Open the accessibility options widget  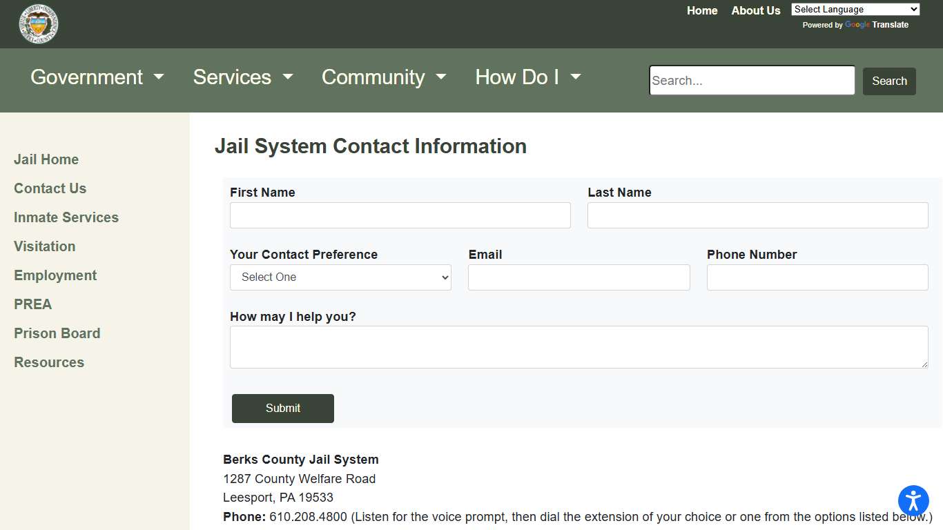[913, 500]
